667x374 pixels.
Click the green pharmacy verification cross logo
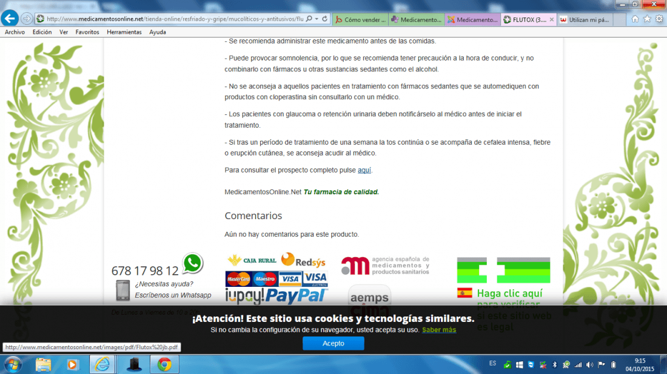503,270
